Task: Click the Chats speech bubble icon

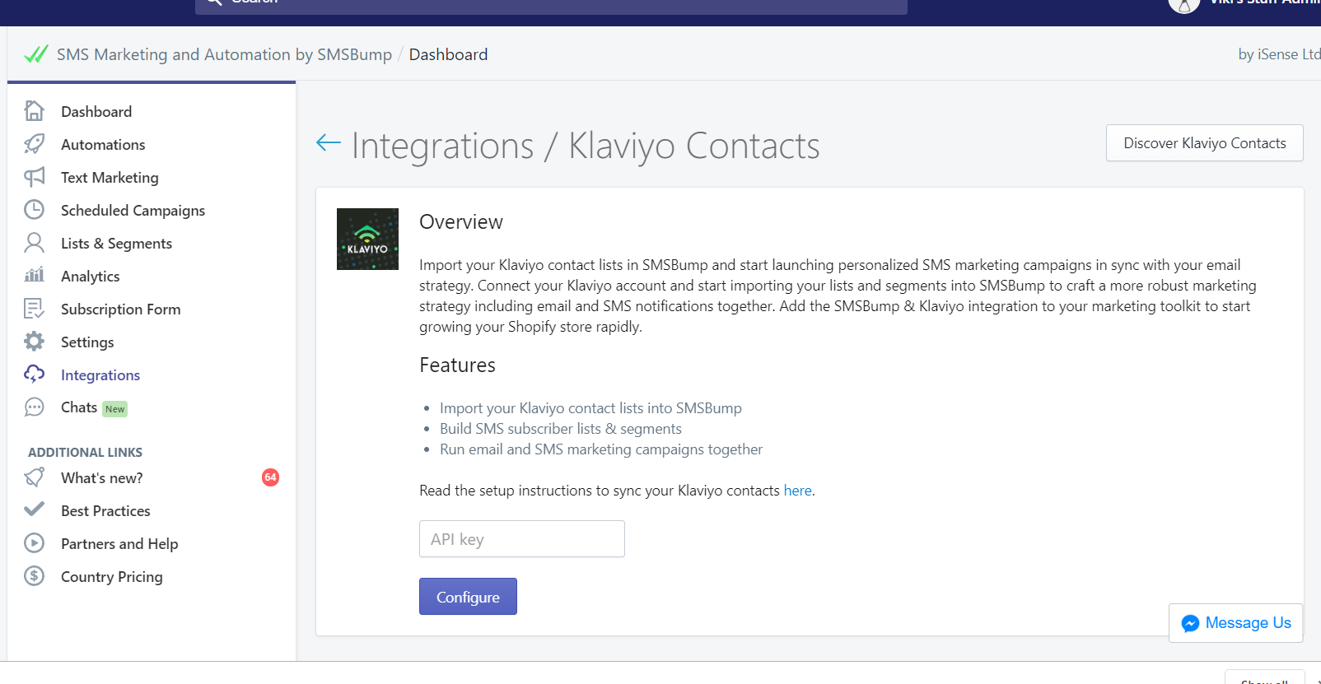Action: click(34, 407)
